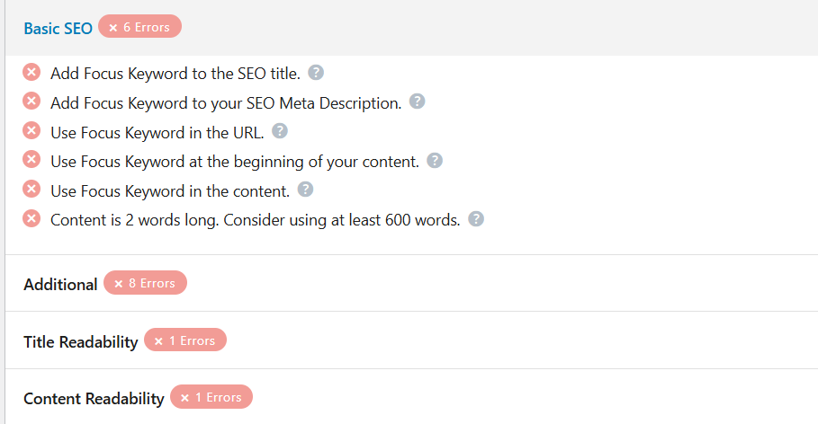818x424 pixels.
Task: Click red error icon for SEO title item
Action: [31, 73]
